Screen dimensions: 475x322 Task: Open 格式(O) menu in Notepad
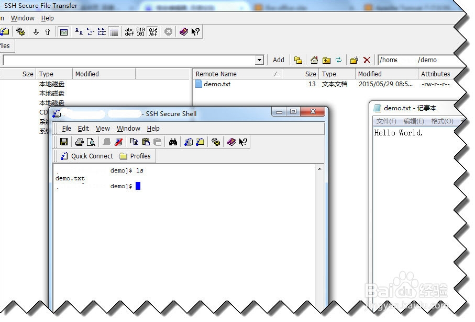(x=443, y=121)
